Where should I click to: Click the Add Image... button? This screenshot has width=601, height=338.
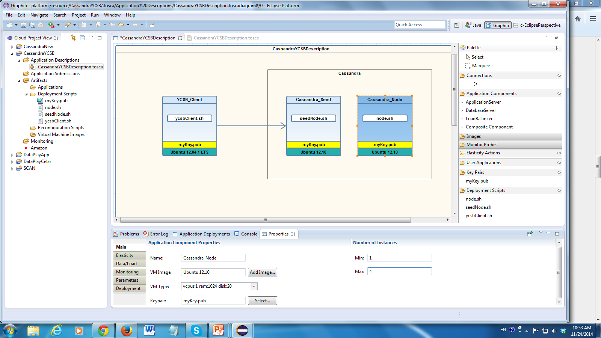pos(263,272)
